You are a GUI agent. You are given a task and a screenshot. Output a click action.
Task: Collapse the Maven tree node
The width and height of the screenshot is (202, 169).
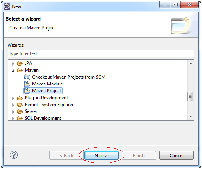[x=13, y=71]
